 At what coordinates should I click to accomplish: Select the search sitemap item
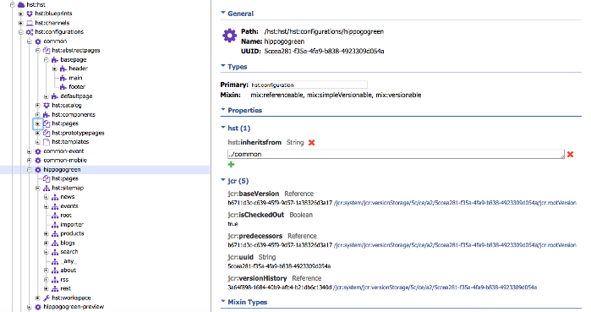click(x=69, y=252)
